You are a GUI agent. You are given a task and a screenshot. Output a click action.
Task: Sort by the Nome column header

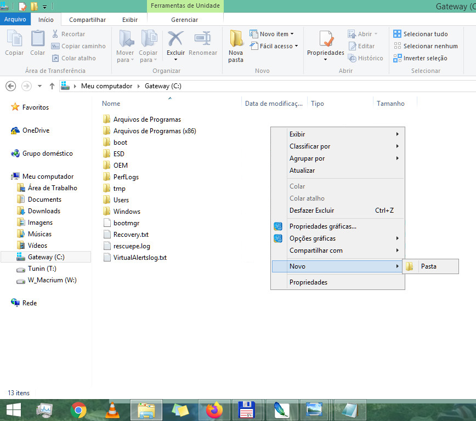click(111, 104)
